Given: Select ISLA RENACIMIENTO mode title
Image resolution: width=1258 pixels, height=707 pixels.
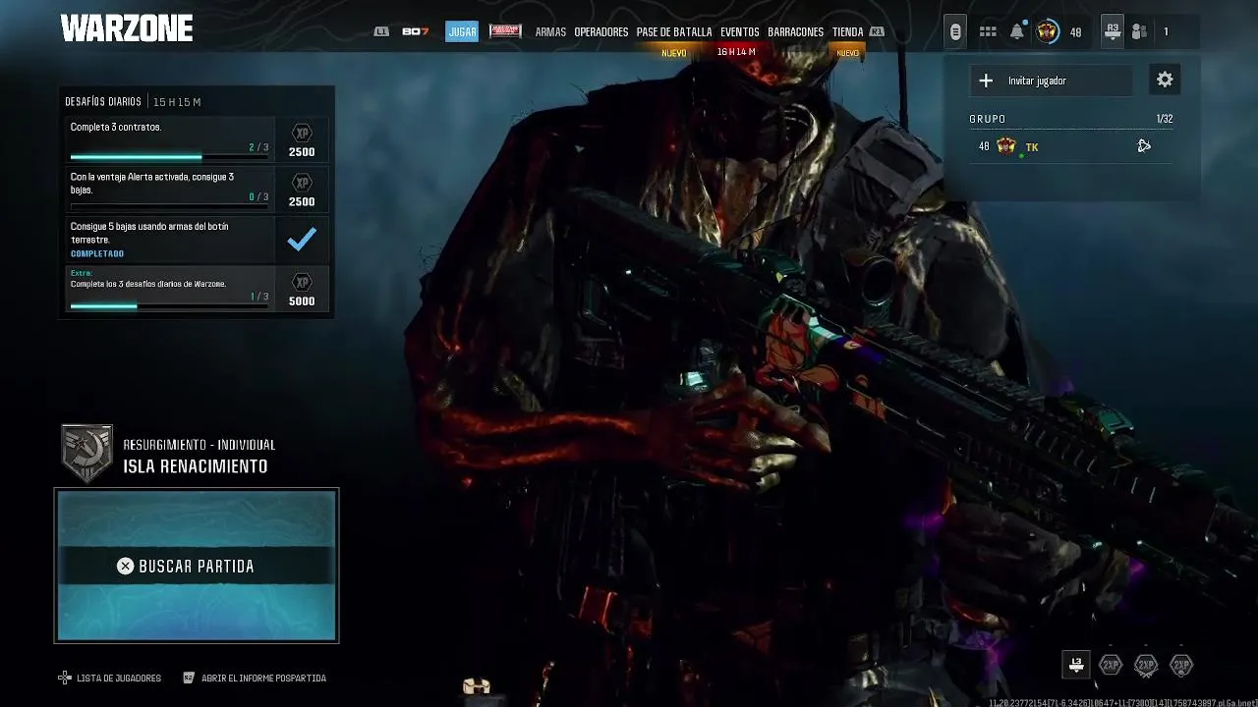Looking at the screenshot, I should (x=196, y=466).
